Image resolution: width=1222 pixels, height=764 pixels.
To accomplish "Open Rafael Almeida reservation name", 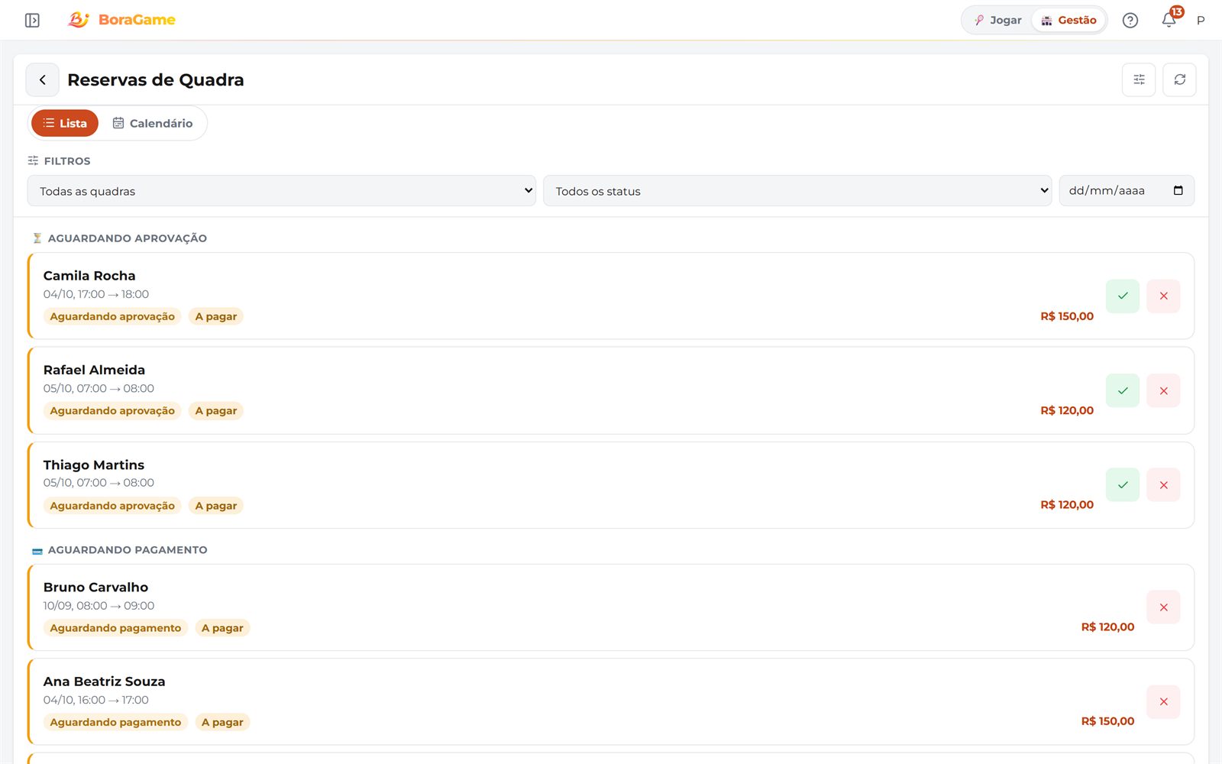I will click(94, 370).
